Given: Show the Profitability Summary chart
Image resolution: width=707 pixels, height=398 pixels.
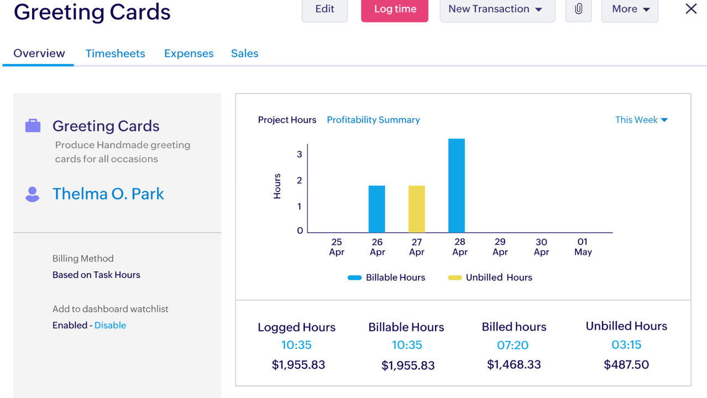Looking at the screenshot, I should [373, 120].
